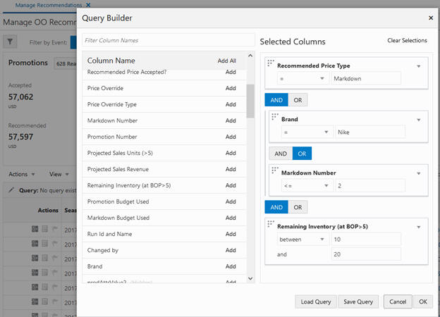Click the Save Query button

pos(358,302)
